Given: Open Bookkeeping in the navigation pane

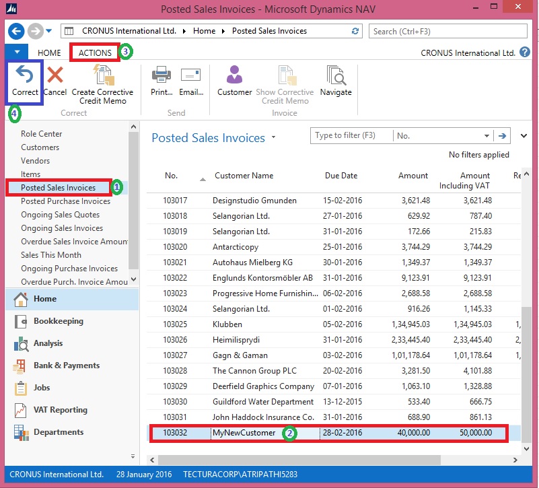Looking at the screenshot, I should coord(59,321).
